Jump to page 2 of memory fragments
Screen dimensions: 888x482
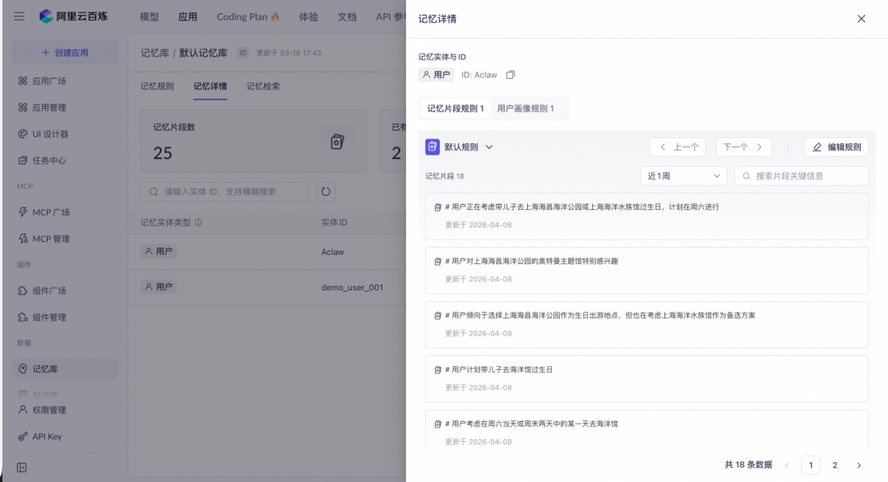click(x=837, y=465)
